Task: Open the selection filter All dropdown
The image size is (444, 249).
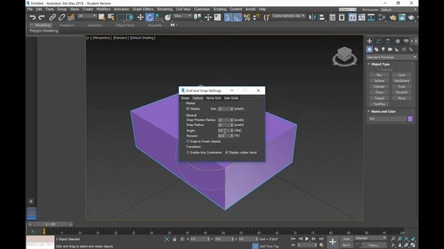Action: (87, 16)
